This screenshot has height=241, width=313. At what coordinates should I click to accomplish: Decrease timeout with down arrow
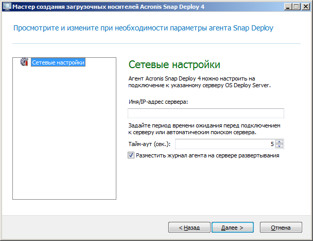coord(279,146)
